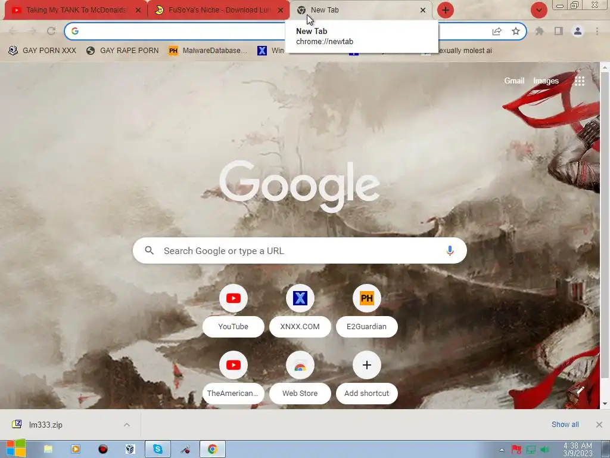
Task: Reload the current page
Action: click(x=51, y=31)
